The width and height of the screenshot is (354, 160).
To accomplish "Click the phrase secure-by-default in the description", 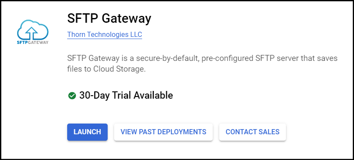I will [167, 59].
